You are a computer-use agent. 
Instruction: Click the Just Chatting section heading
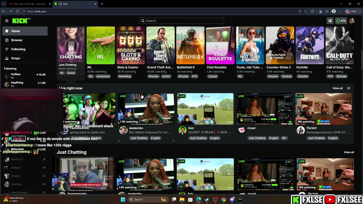[x=71, y=152]
